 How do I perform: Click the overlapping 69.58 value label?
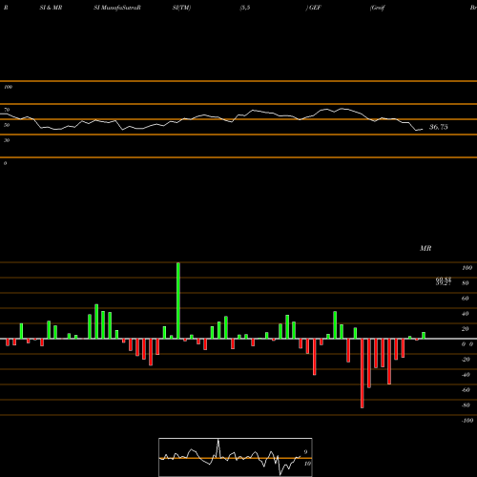444,280
